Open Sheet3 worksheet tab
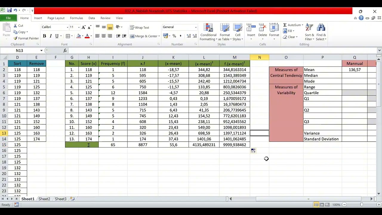382x215 pixels. click(61, 199)
